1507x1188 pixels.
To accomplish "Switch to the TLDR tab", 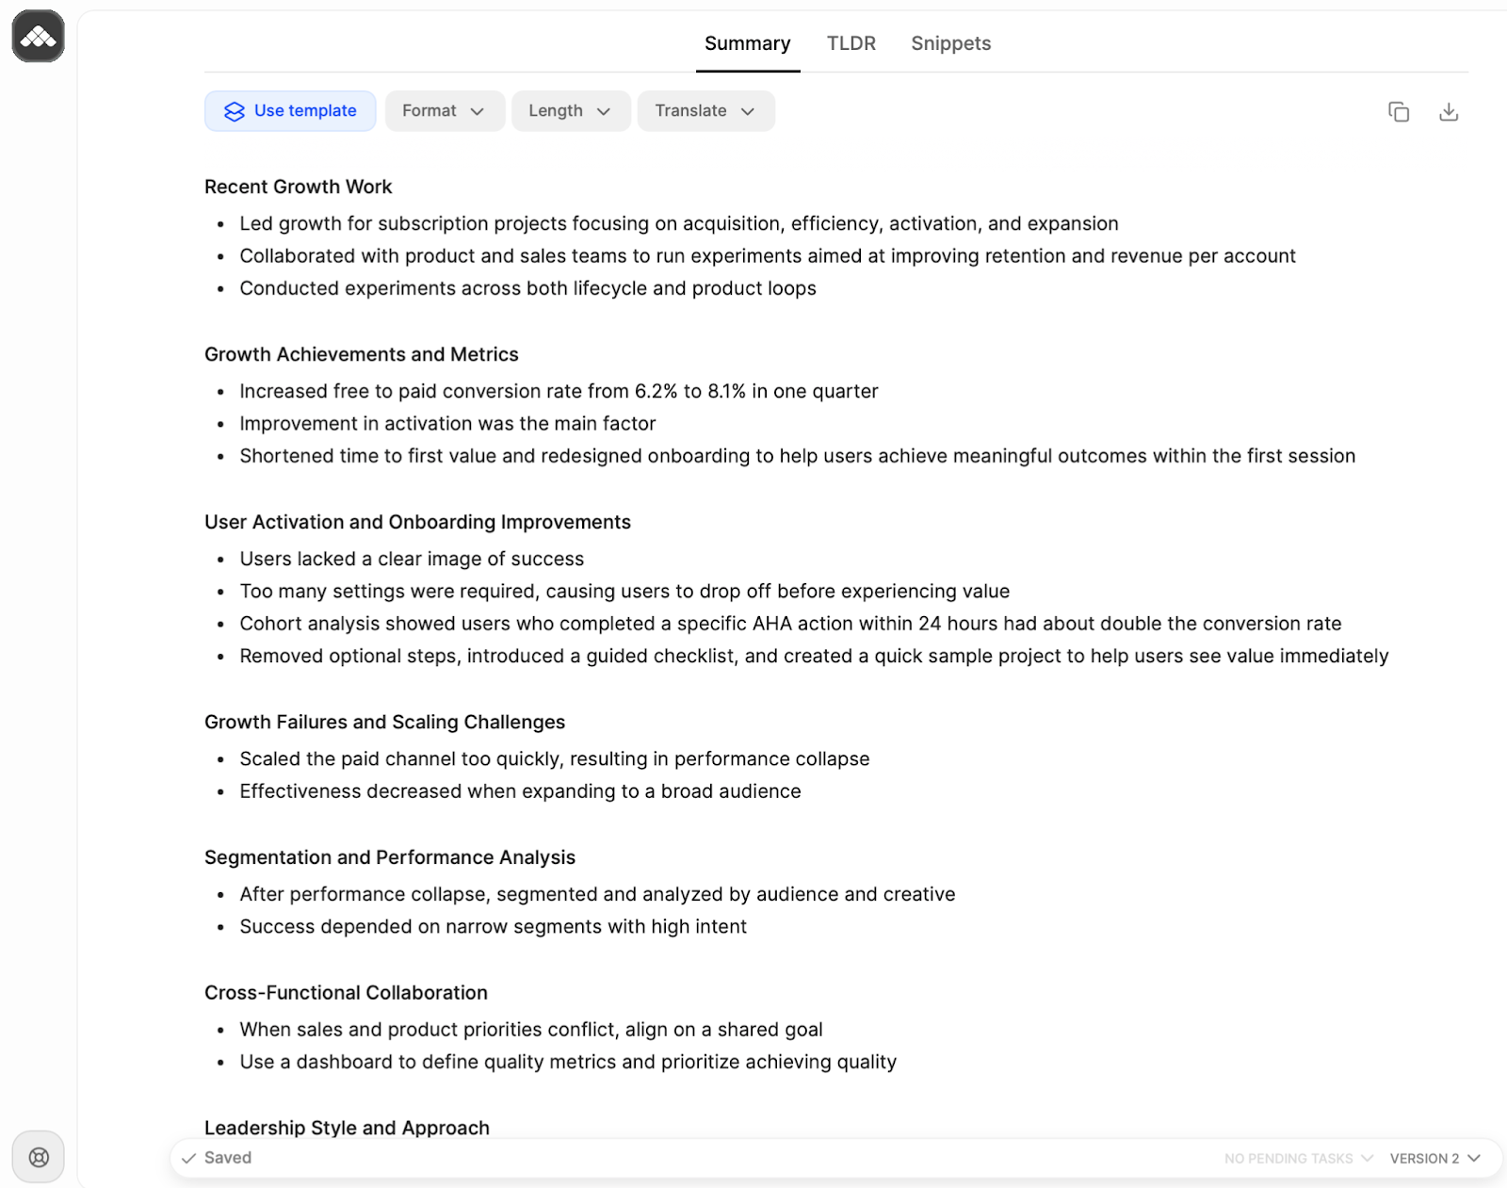I will click(x=851, y=43).
